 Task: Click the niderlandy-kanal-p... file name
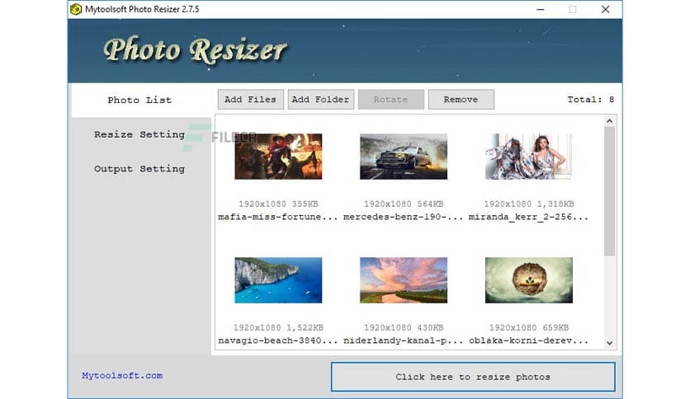coord(403,340)
